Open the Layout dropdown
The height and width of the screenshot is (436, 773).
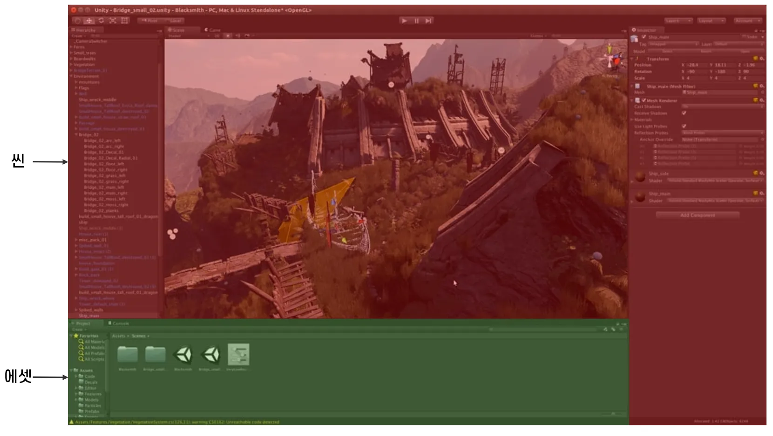pyautogui.click(x=711, y=20)
